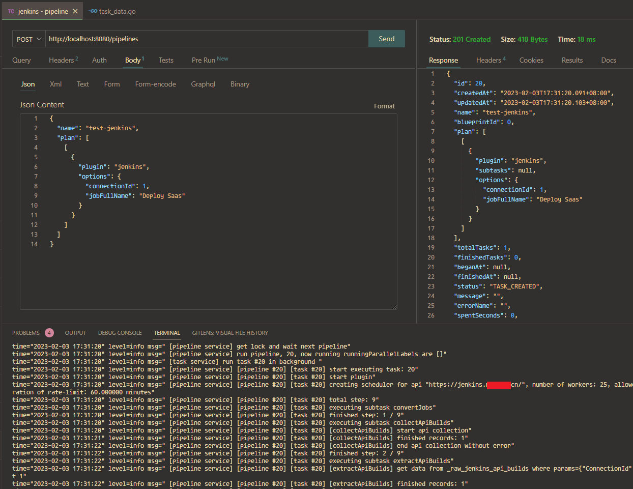The image size is (633, 489).
Task: Click the Time 18 ms text
Action: pyautogui.click(x=577, y=39)
